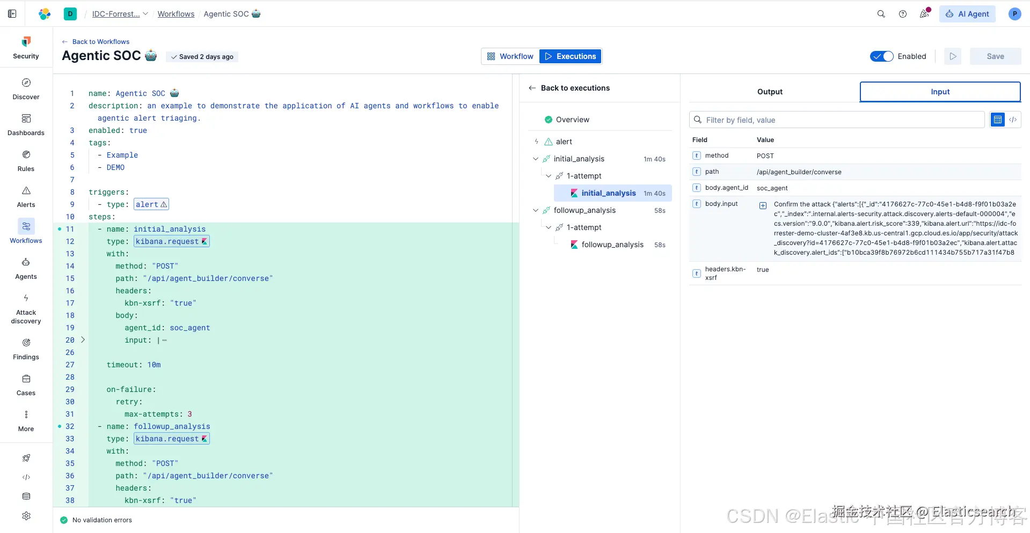Click the rocket launchpad icon in sidebar

coord(26,458)
